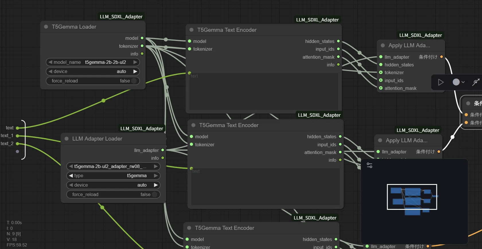Select the T5Gemma Loader node title

(x=74, y=27)
